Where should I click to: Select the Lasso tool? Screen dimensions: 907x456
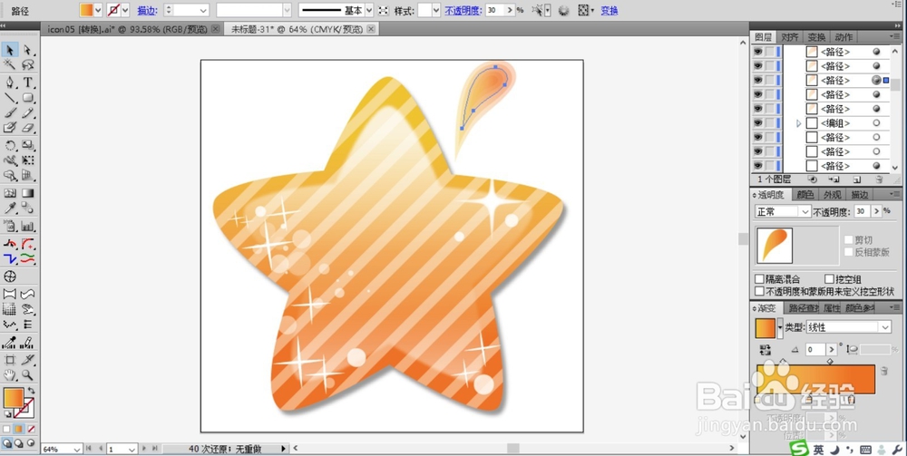tap(28, 64)
